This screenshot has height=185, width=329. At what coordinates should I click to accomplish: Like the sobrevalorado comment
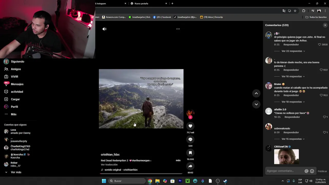[324, 132]
